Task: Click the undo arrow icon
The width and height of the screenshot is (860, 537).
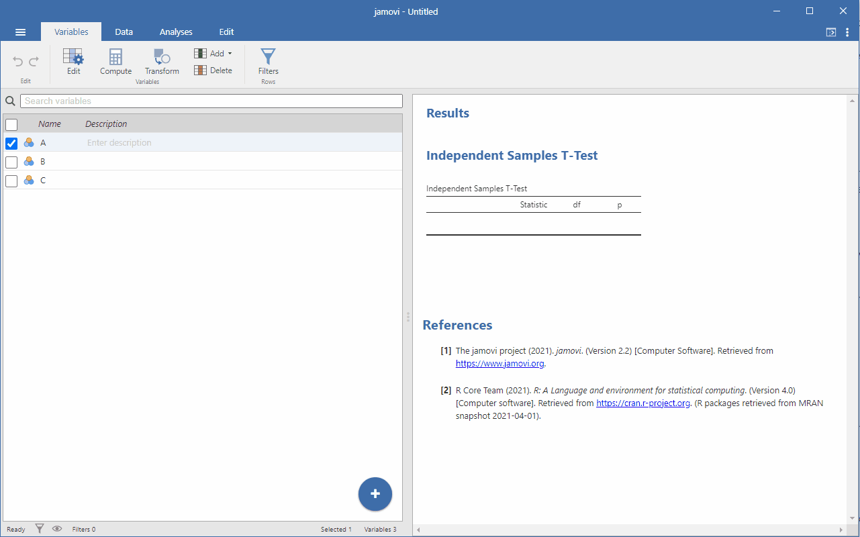Action: tap(18, 62)
